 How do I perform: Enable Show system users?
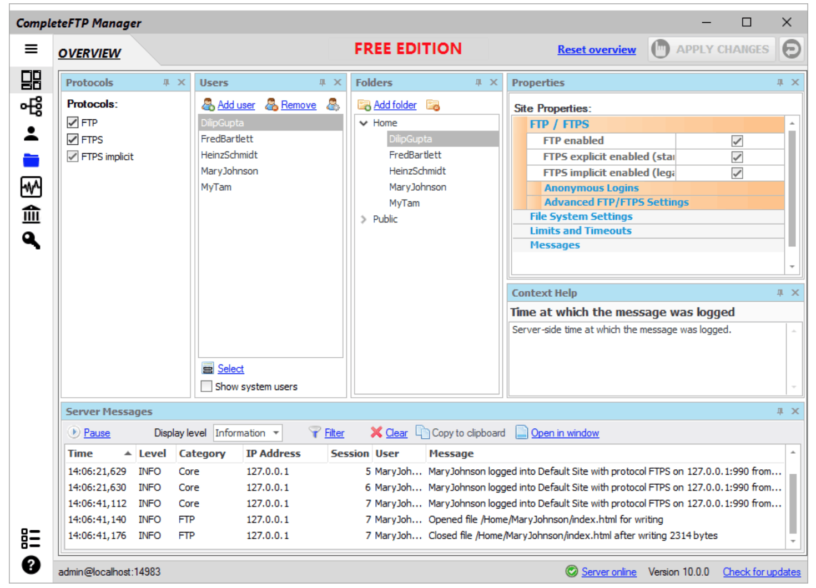[206, 386]
